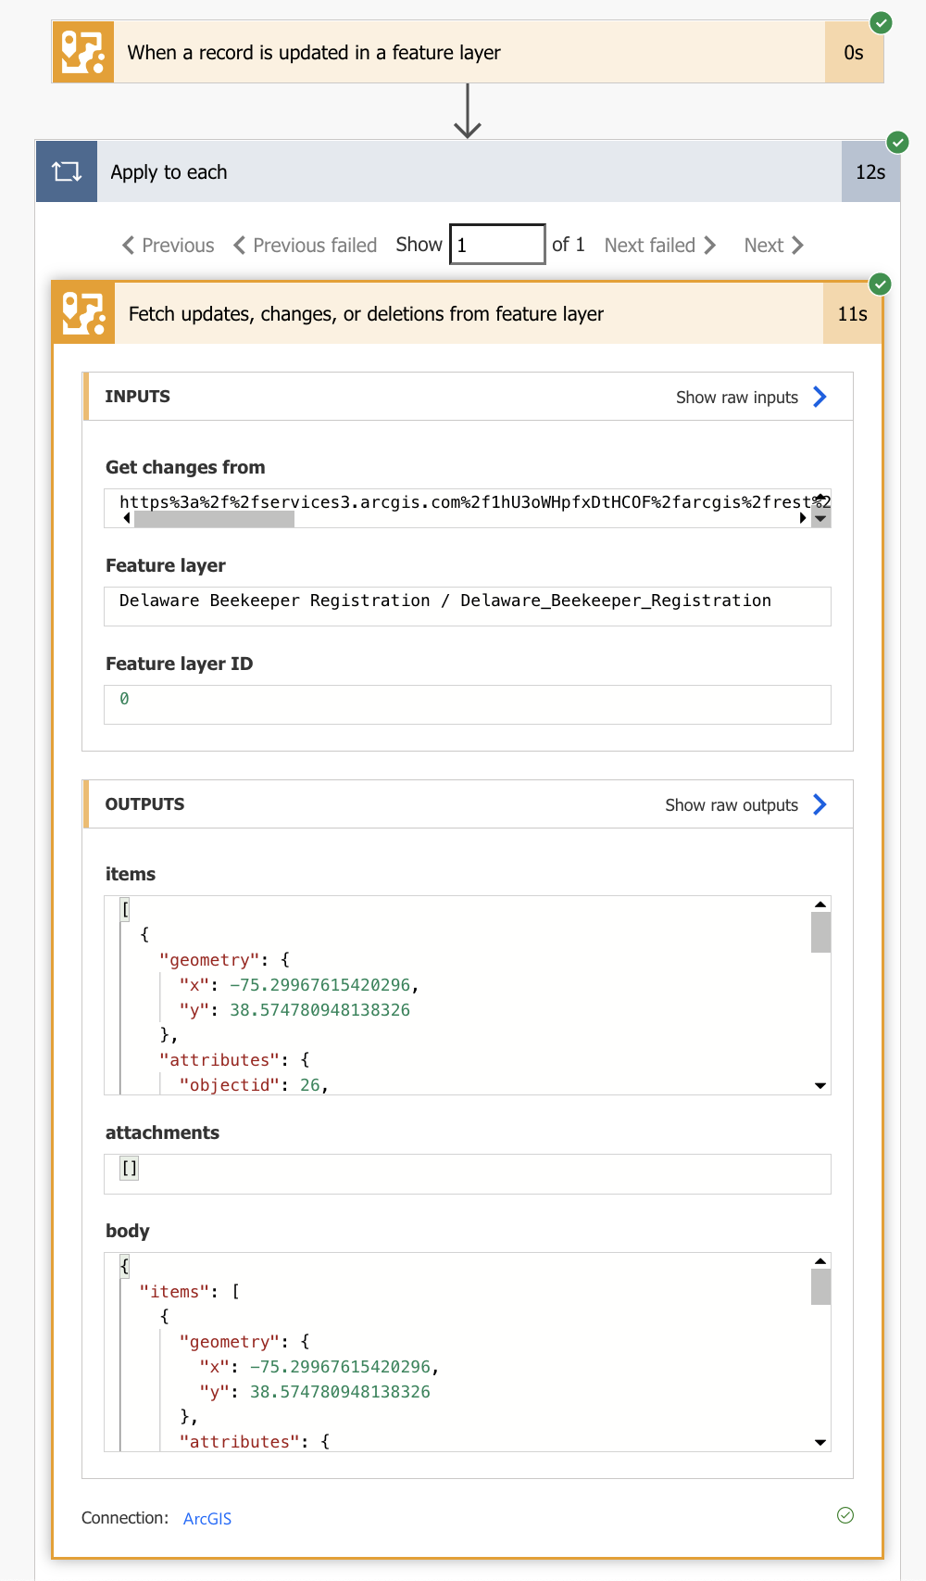Click the Apply to each loop icon
Image resolution: width=926 pixels, height=1581 pixels.
tap(67, 171)
